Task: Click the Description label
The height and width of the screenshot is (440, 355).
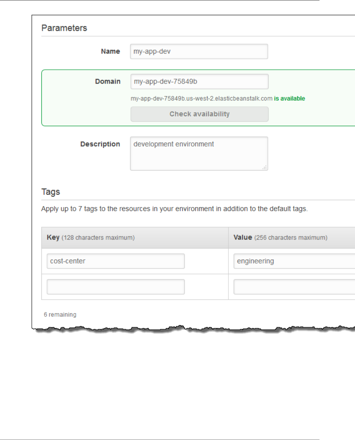Action: click(x=100, y=144)
